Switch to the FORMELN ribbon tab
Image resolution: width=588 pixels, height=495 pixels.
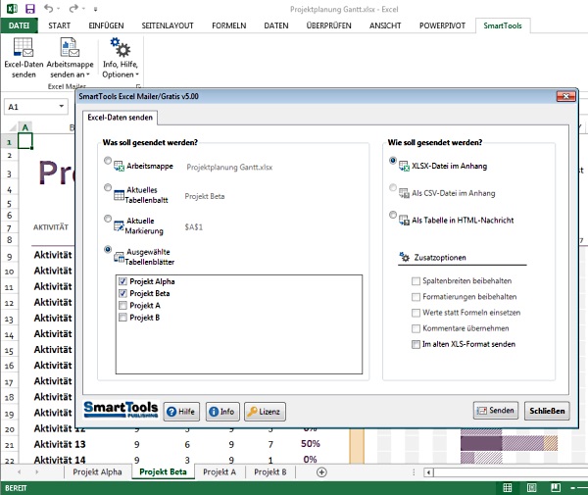tap(228, 25)
